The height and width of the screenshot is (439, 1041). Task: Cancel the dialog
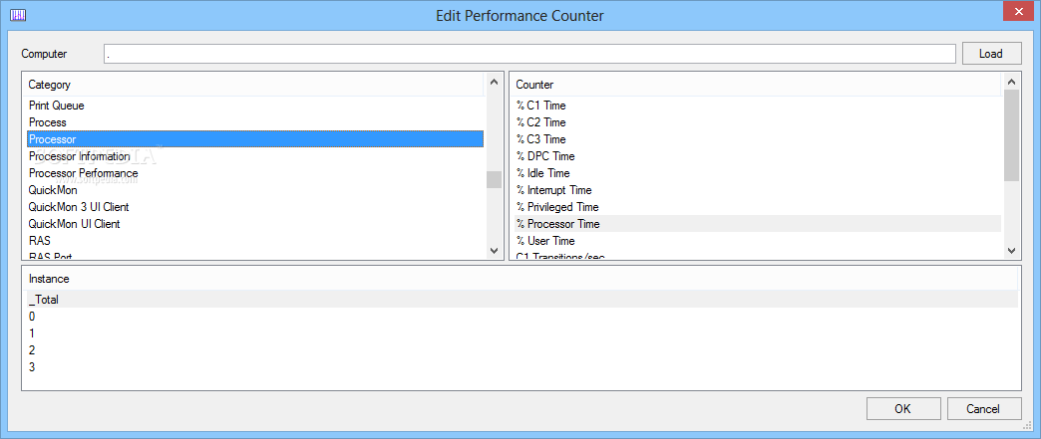click(983, 408)
